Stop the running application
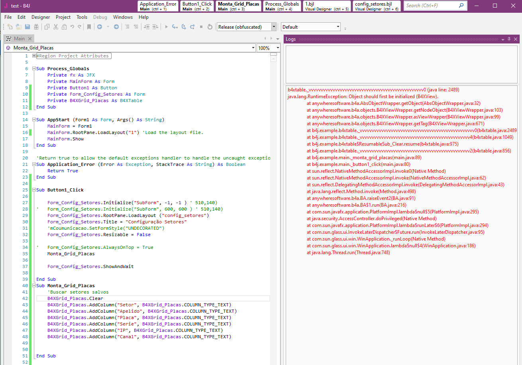Viewport: 522px width, 365px height. click(201, 27)
